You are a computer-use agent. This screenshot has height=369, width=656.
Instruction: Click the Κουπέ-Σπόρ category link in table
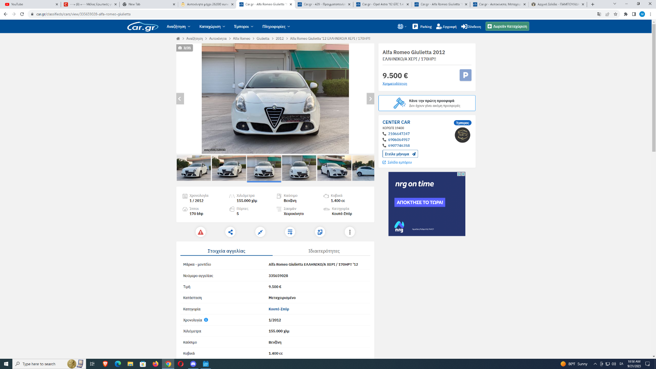click(279, 309)
